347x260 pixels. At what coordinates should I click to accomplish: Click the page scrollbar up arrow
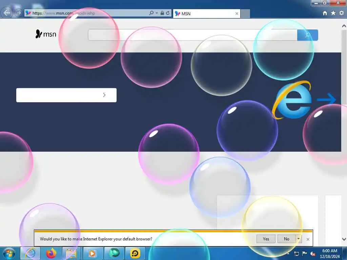pos(344,26)
